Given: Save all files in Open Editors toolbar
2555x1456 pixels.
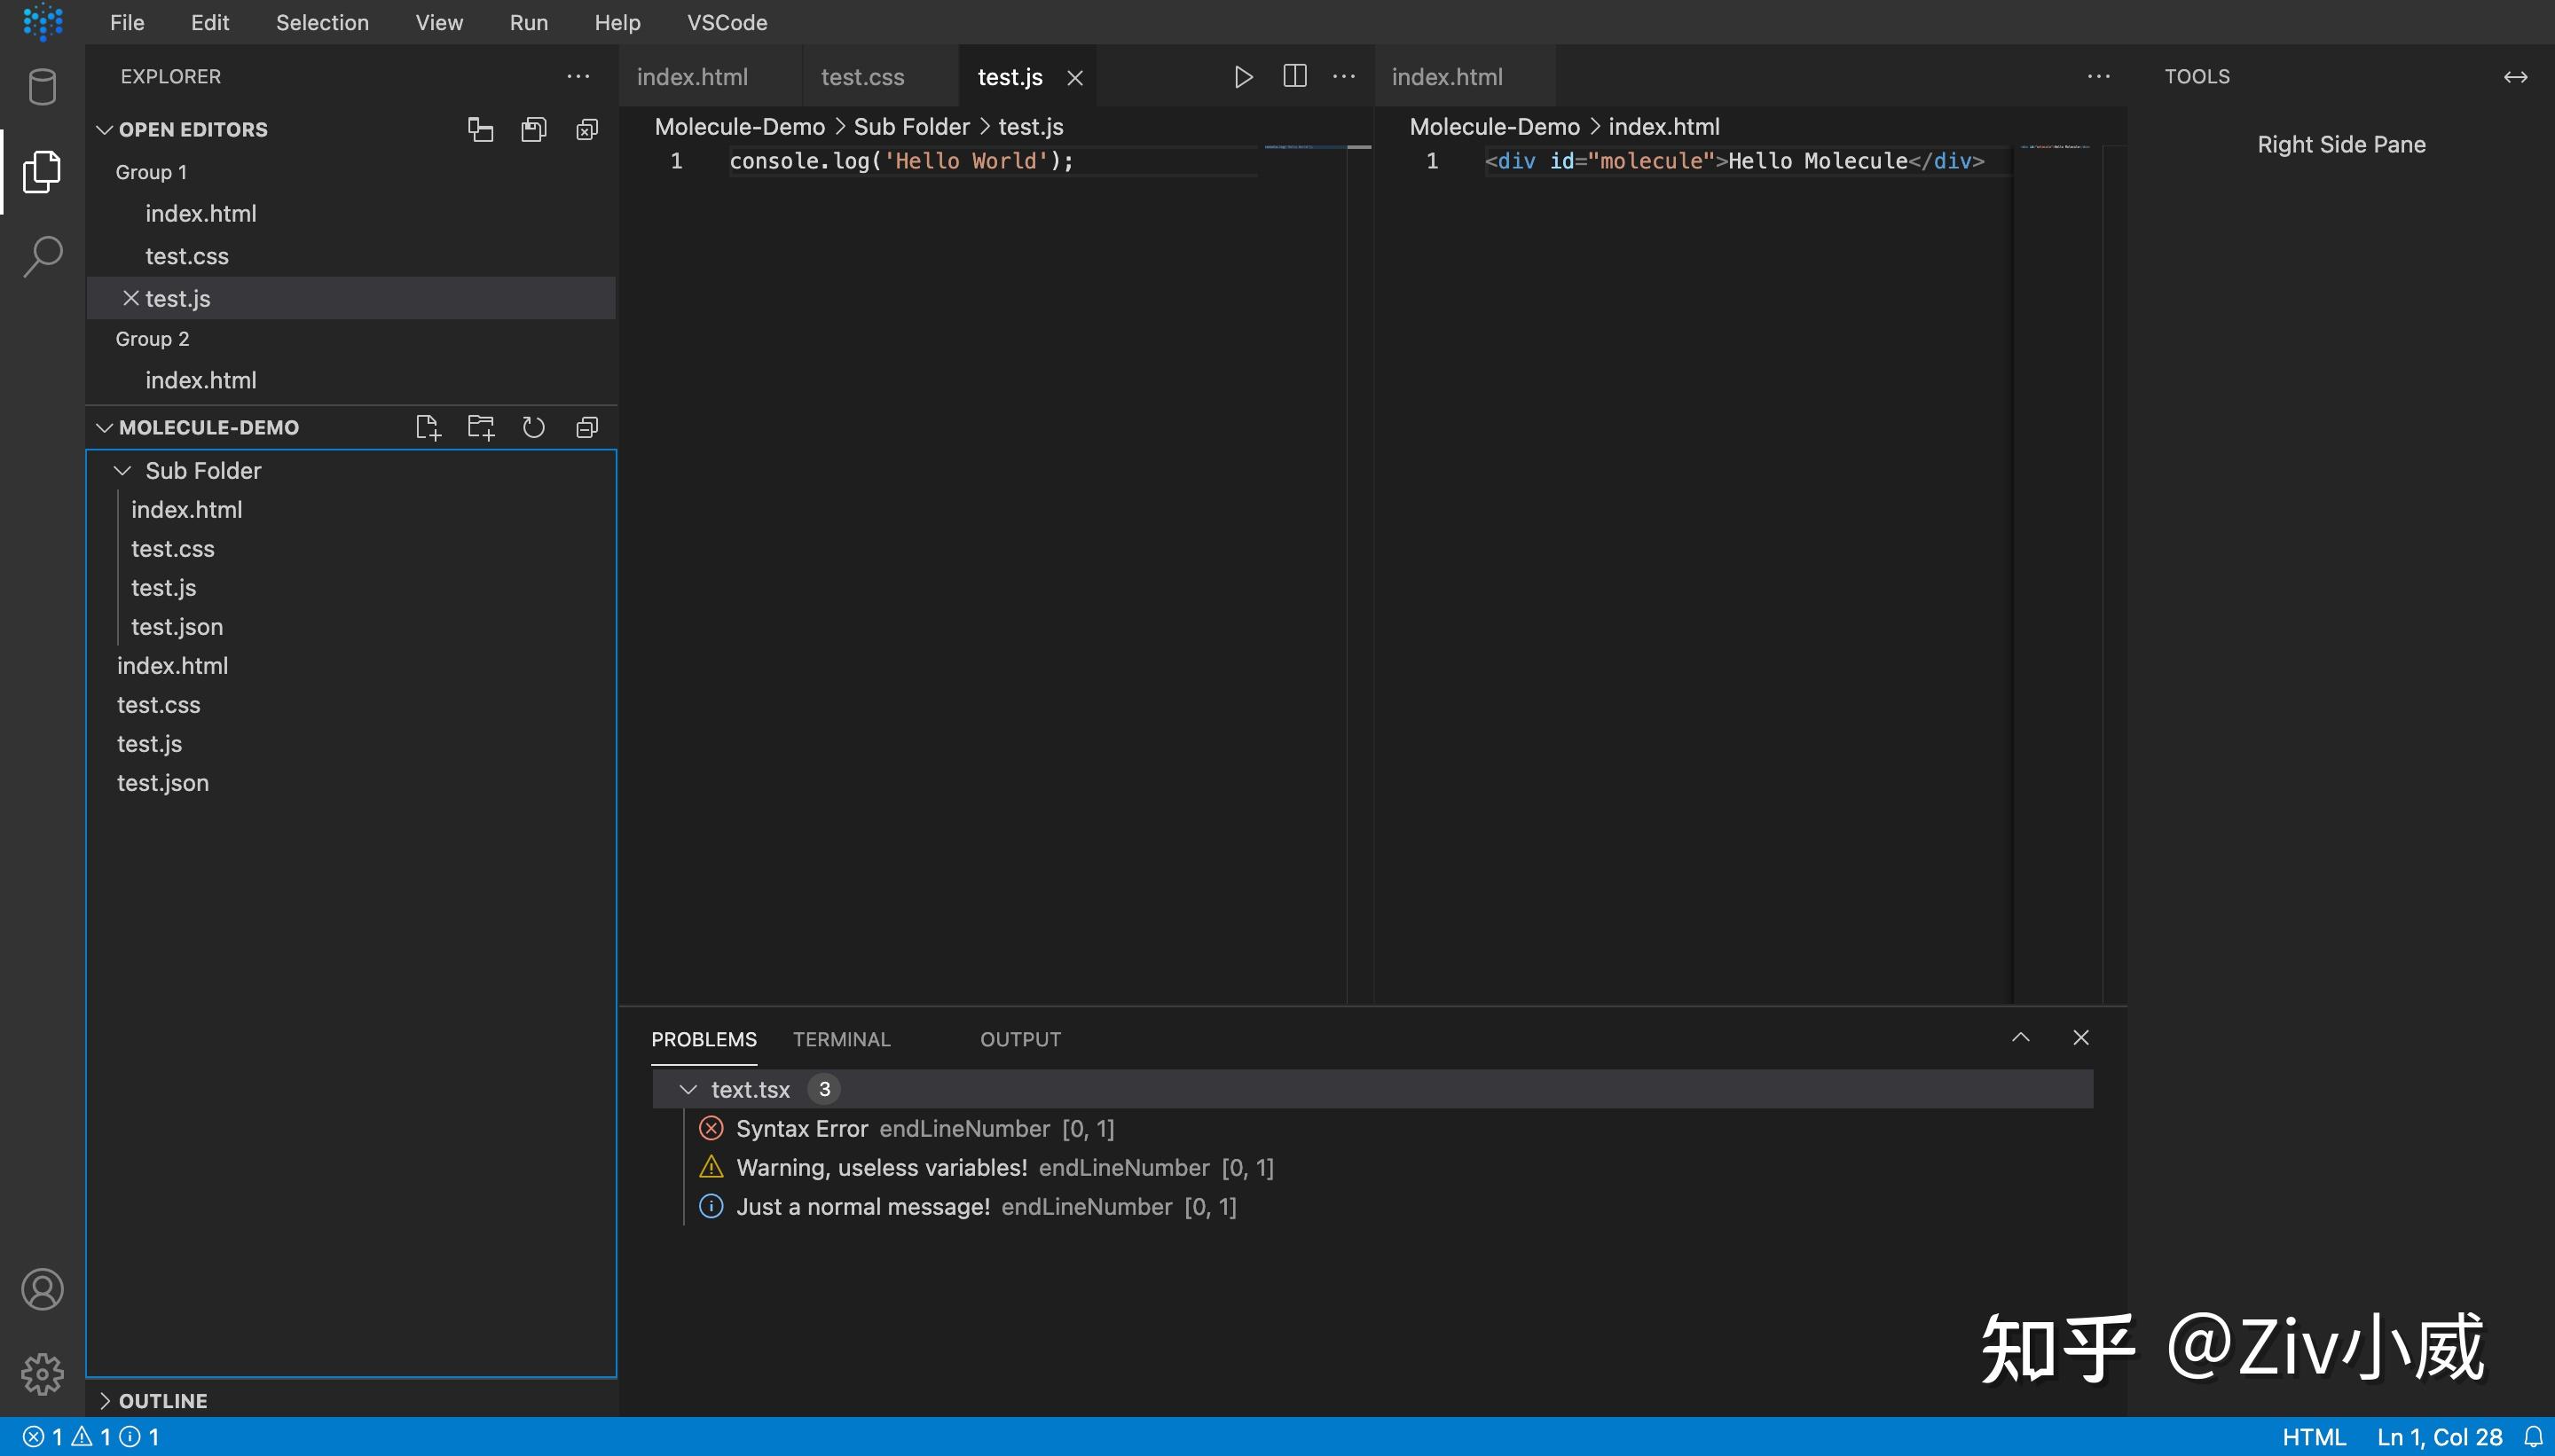Looking at the screenshot, I should click(534, 128).
